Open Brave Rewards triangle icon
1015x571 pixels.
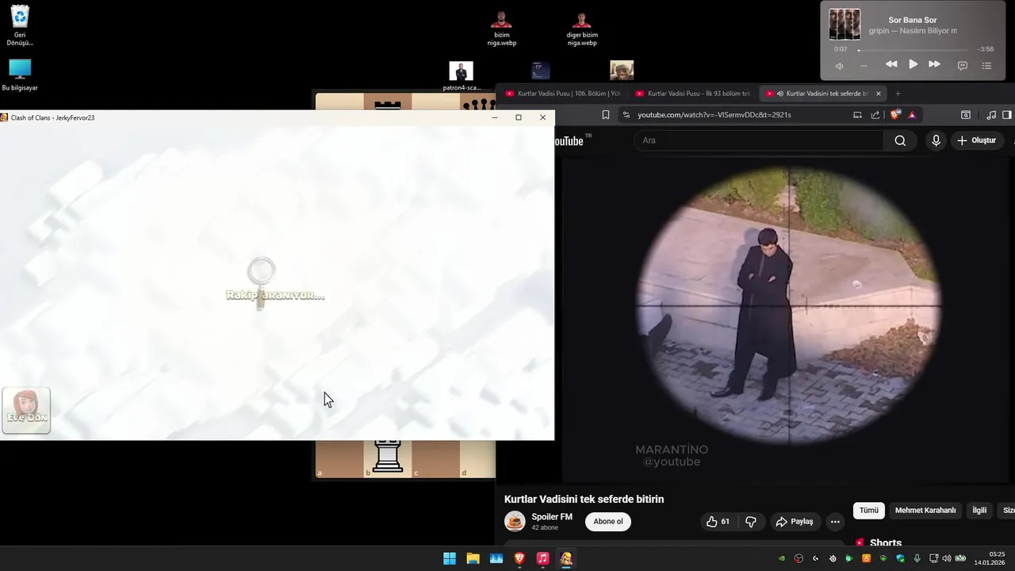point(912,115)
